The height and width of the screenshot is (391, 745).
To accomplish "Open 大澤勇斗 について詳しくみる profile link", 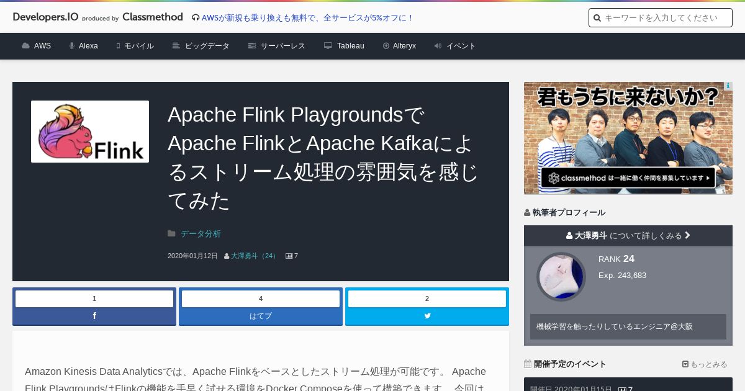I will click(628, 235).
